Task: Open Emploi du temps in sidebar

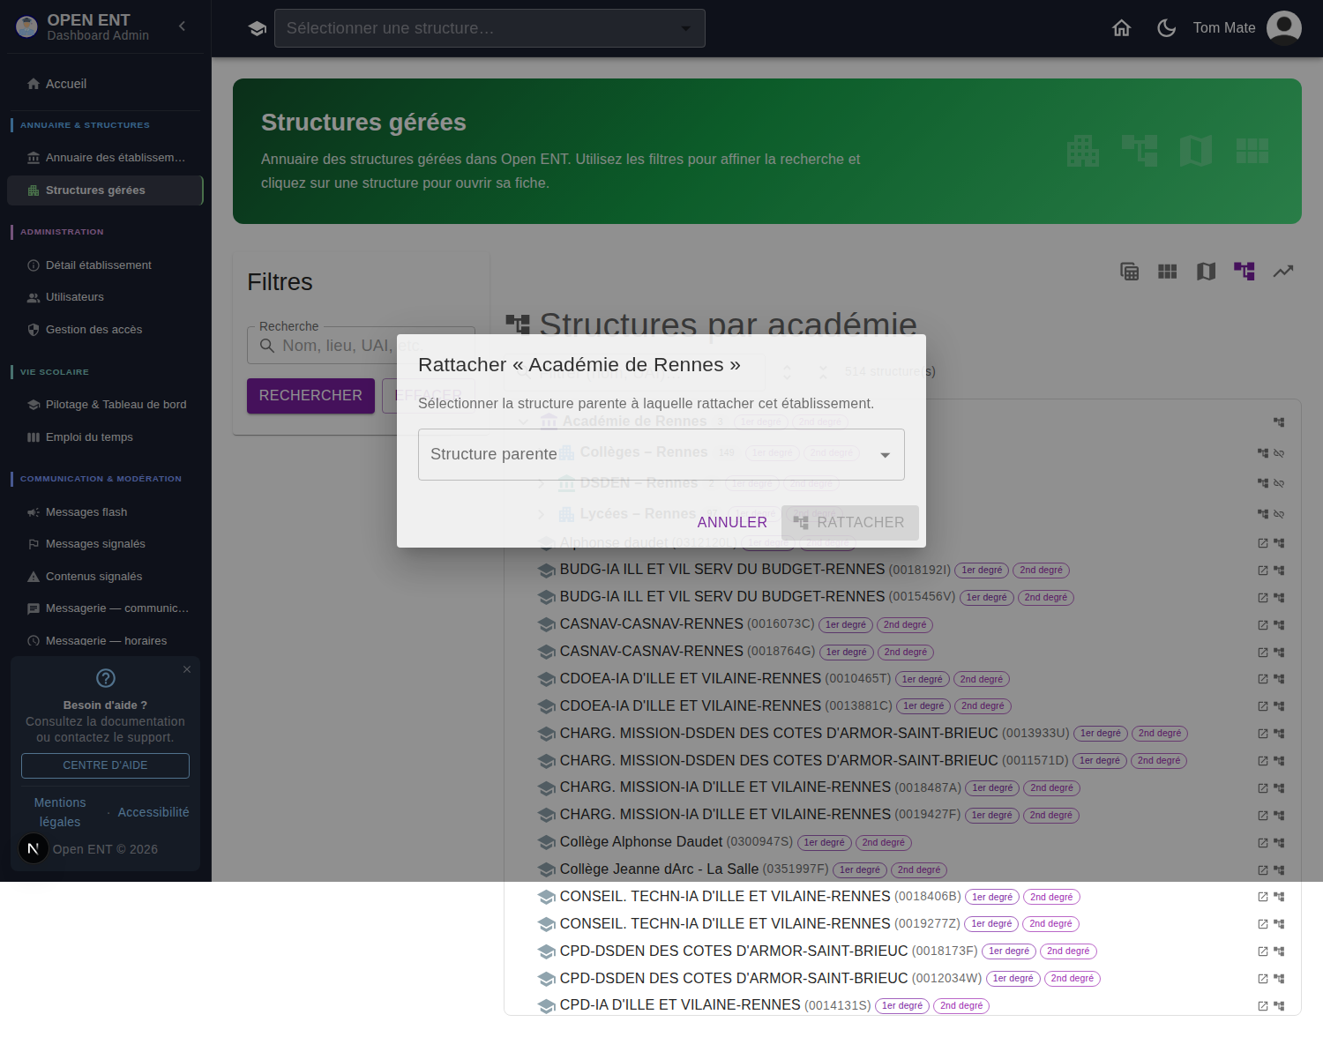Action: pos(105,437)
